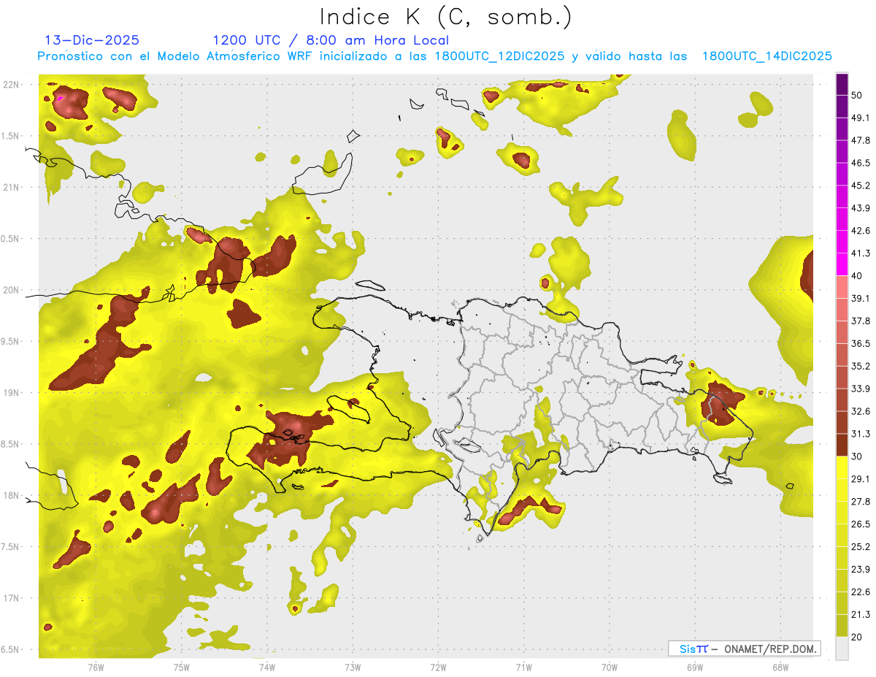Select the brown color scale segment between 31.3 and 30
Screen dimensions: 876x677
click(842, 445)
